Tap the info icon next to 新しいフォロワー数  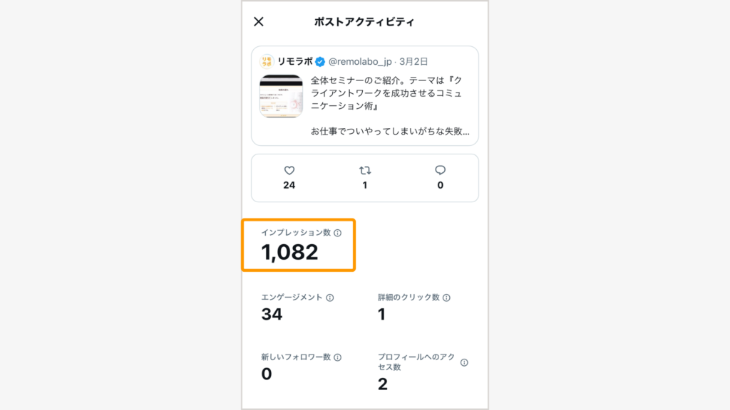click(339, 356)
